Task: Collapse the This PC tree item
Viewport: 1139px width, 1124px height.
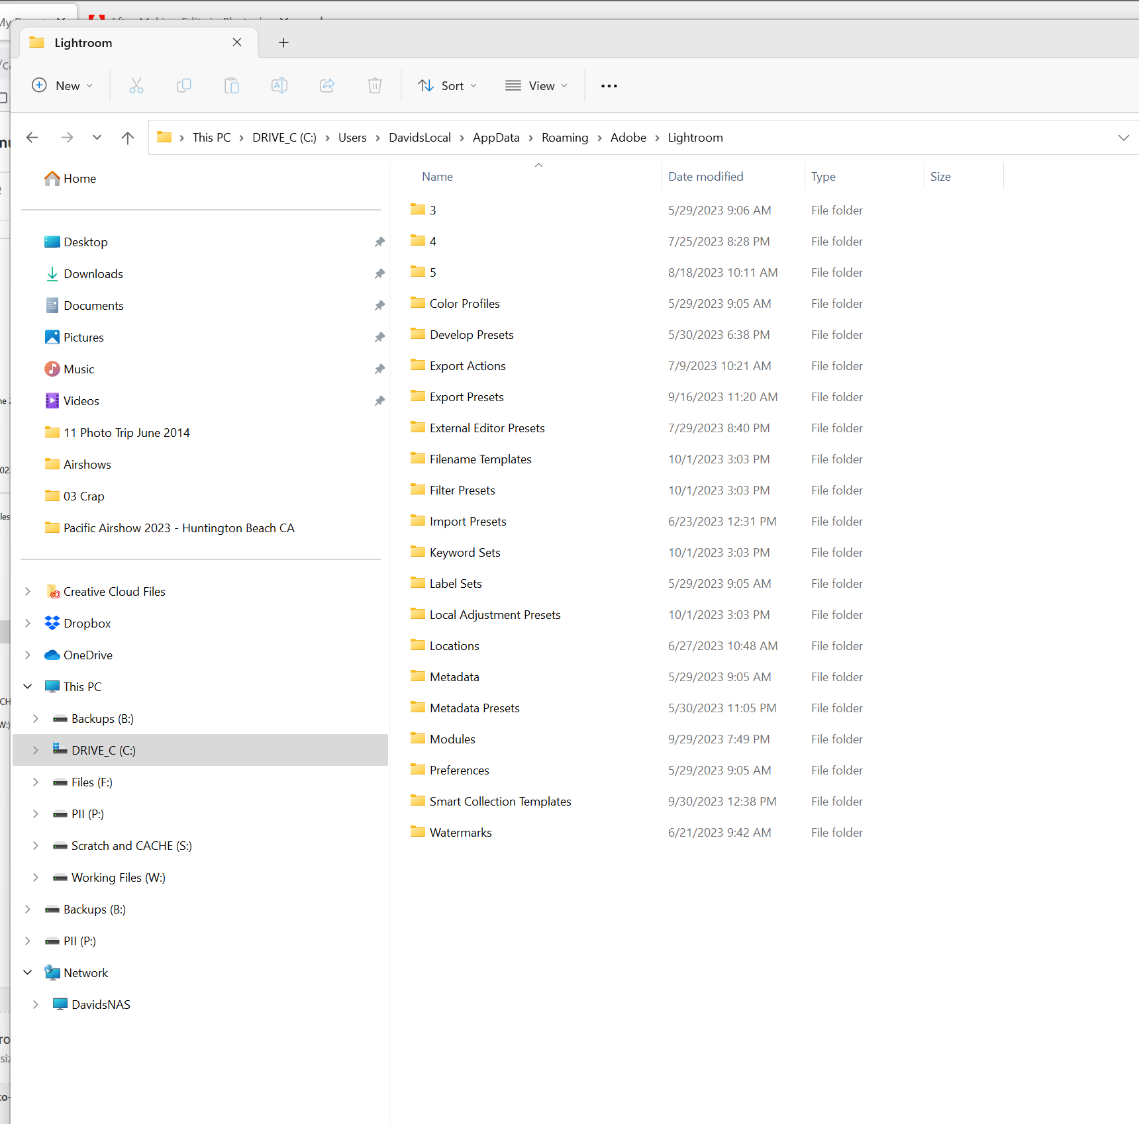Action: (28, 686)
